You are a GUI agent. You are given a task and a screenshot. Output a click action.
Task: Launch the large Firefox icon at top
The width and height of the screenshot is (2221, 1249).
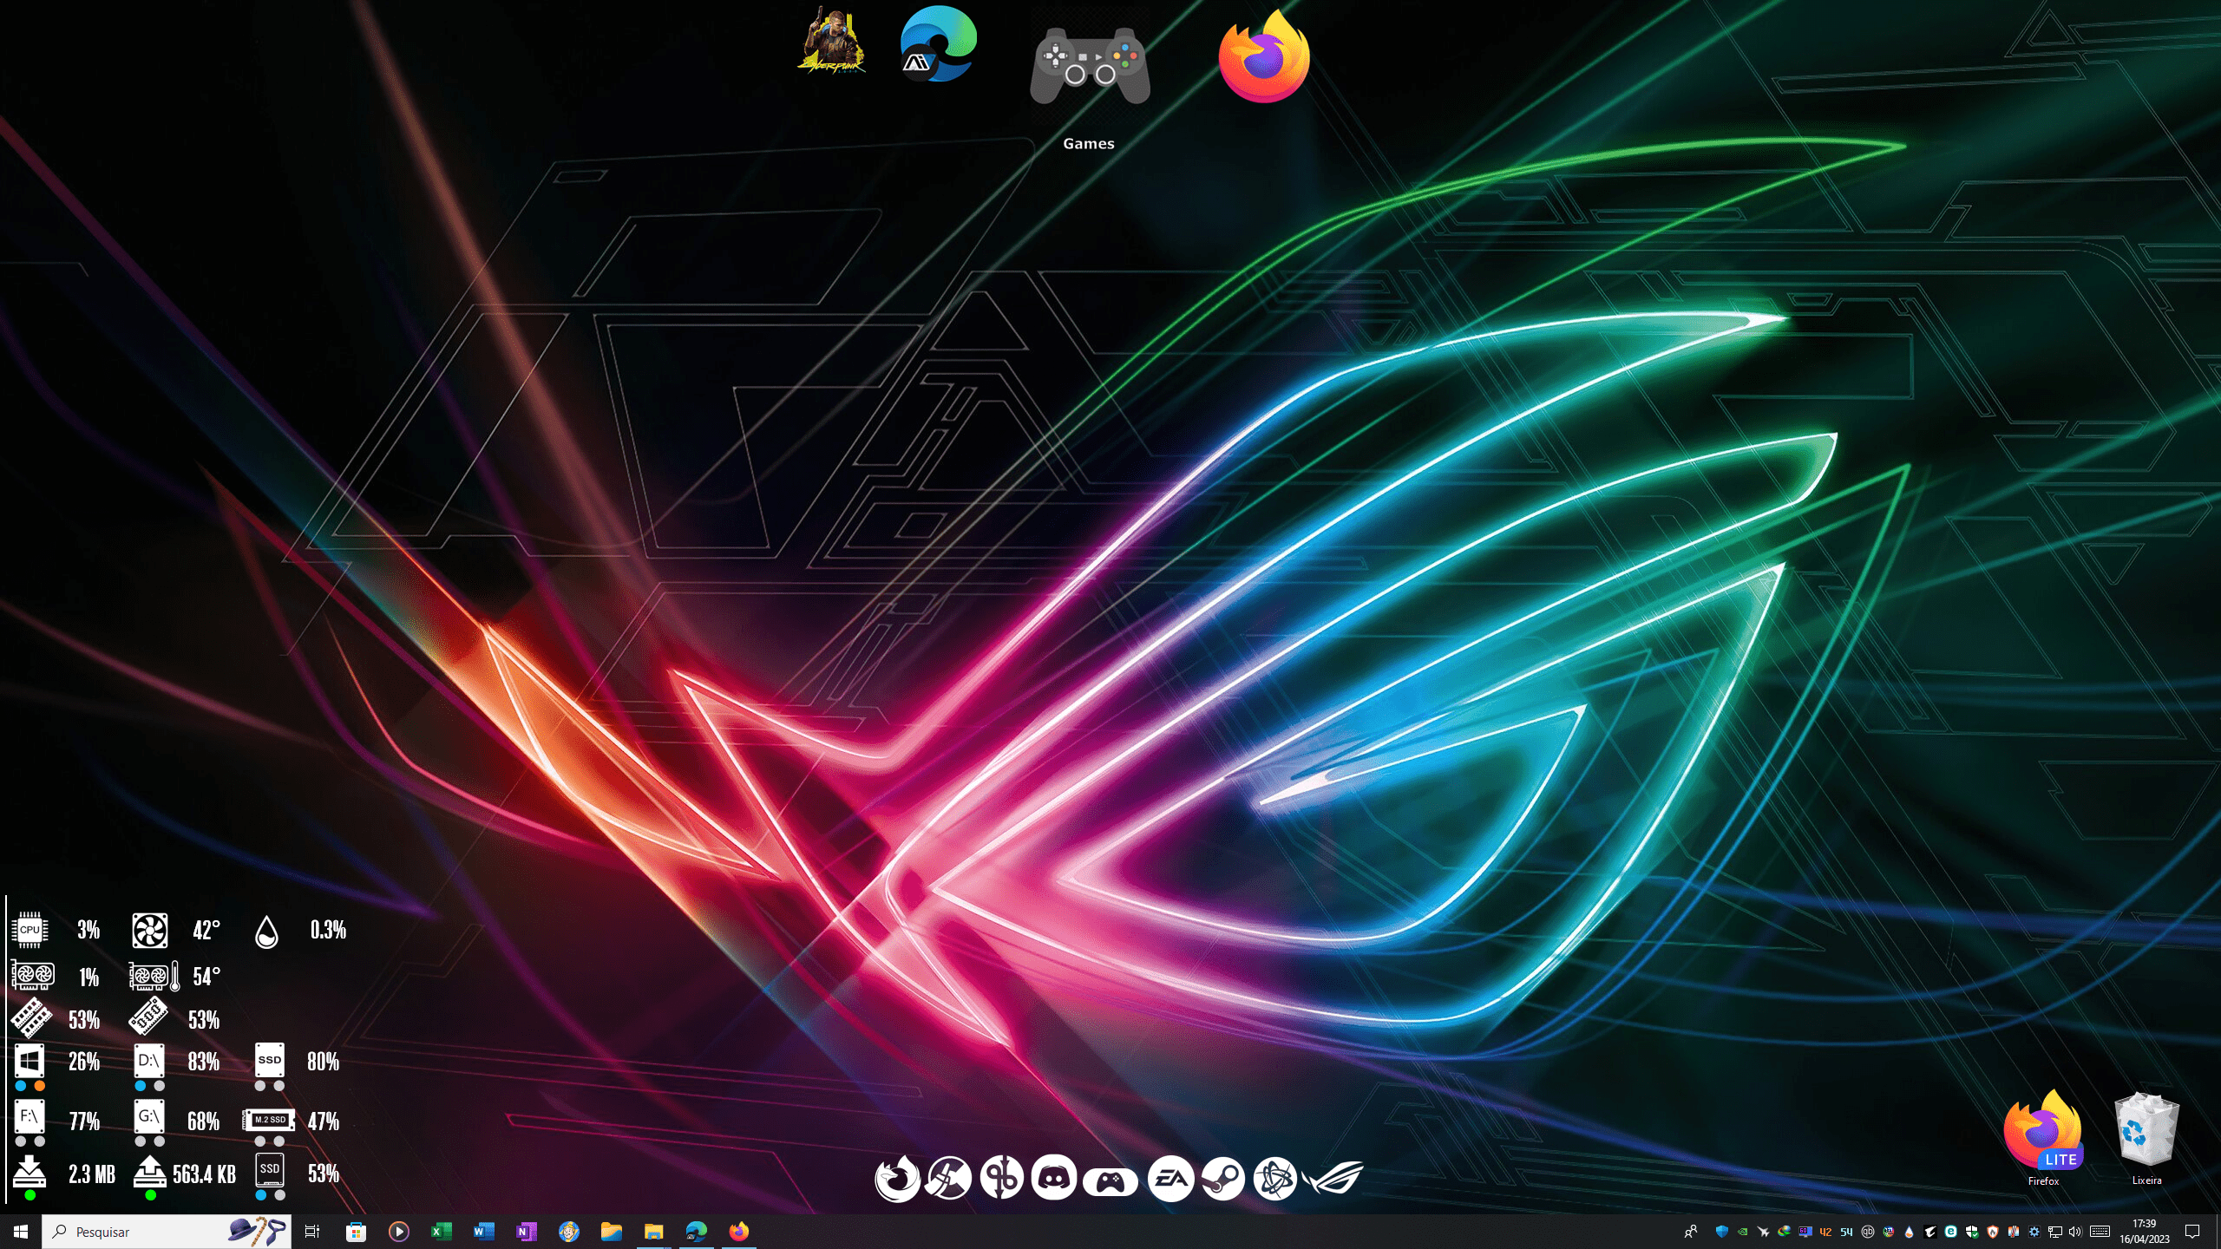pos(1264,57)
